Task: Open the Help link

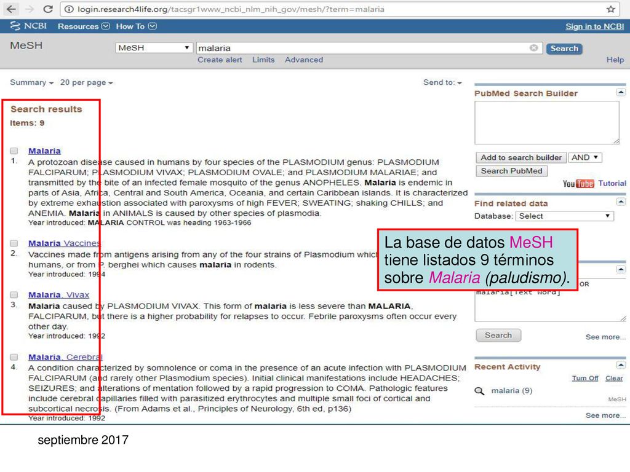Action: pos(615,60)
